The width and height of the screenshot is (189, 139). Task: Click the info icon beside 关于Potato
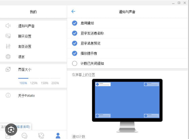(x=8, y=95)
